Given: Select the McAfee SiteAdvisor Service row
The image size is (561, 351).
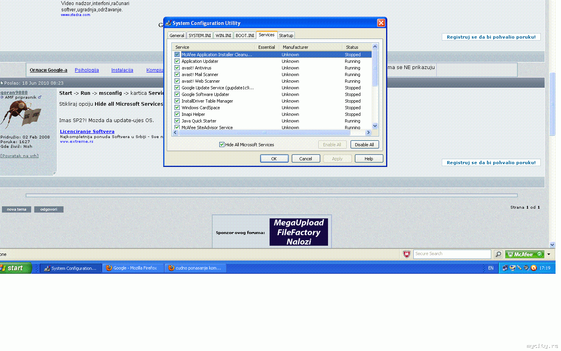Looking at the screenshot, I should [272, 128].
